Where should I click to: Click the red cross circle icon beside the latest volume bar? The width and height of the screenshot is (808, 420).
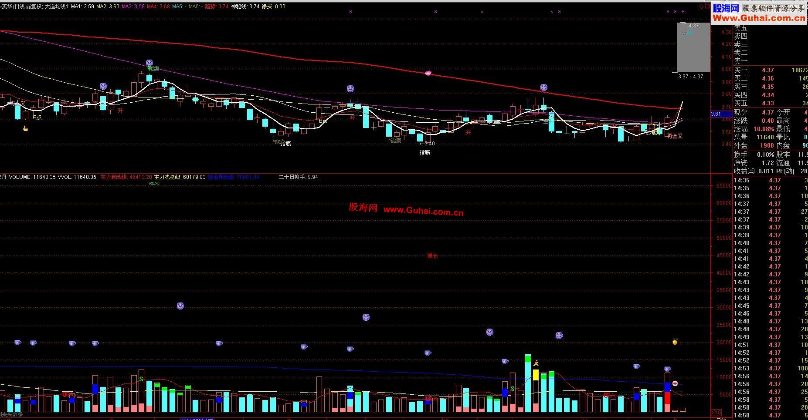(675, 383)
